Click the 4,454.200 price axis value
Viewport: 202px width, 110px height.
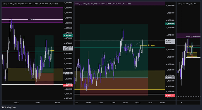coord(68,94)
